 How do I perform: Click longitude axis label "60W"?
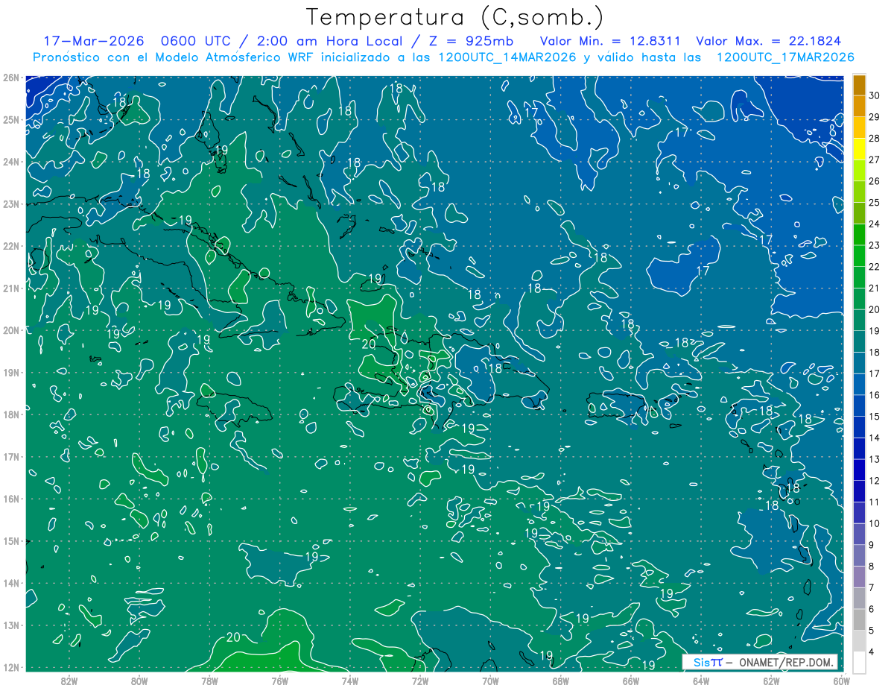pos(840,681)
